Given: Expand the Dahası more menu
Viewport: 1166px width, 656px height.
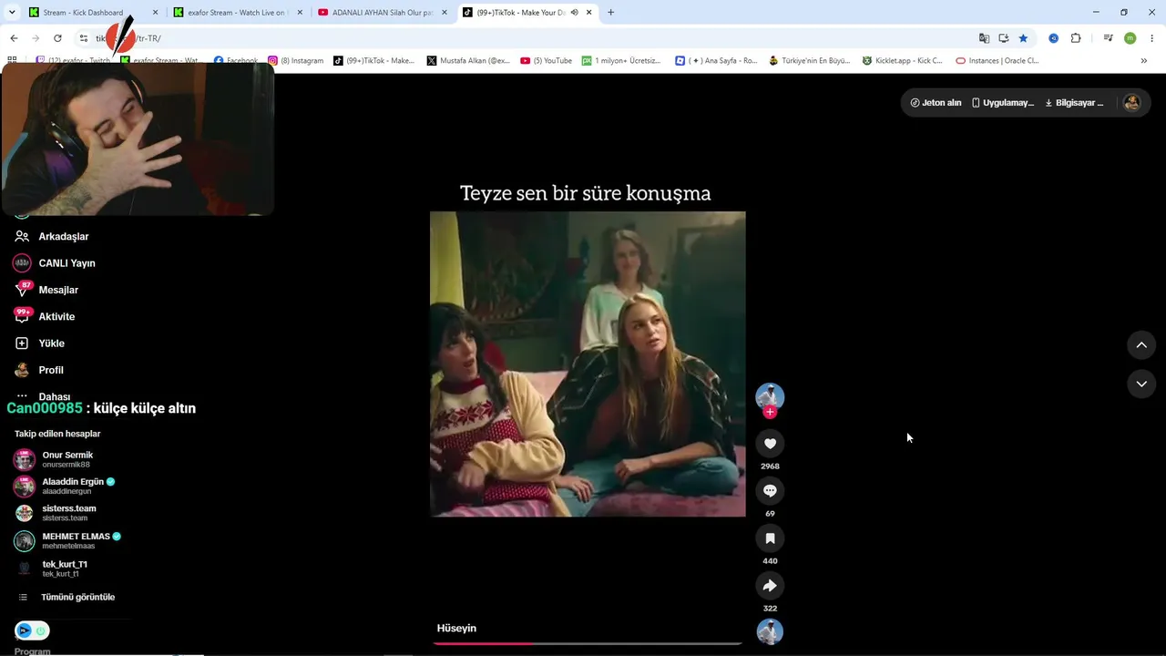Looking at the screenshot, I should tap(43, 396).
